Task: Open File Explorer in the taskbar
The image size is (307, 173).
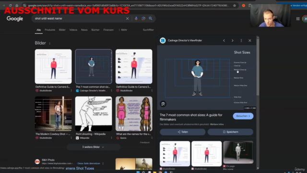Action: click(154, 172)
